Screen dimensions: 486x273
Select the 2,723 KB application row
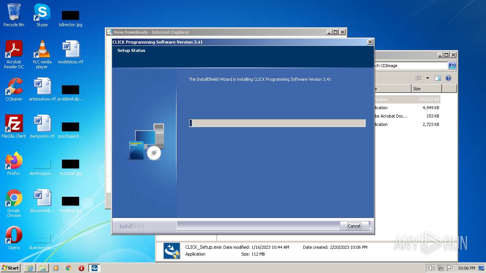point(407,124)
